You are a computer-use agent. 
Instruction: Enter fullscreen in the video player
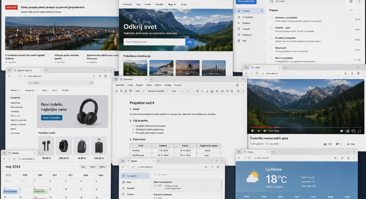click(359, 131)
